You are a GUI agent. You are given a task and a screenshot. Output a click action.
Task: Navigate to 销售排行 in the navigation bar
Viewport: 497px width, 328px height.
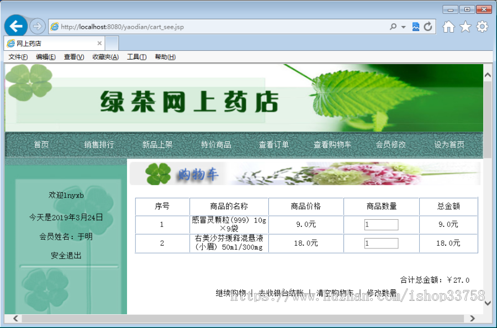99,144
